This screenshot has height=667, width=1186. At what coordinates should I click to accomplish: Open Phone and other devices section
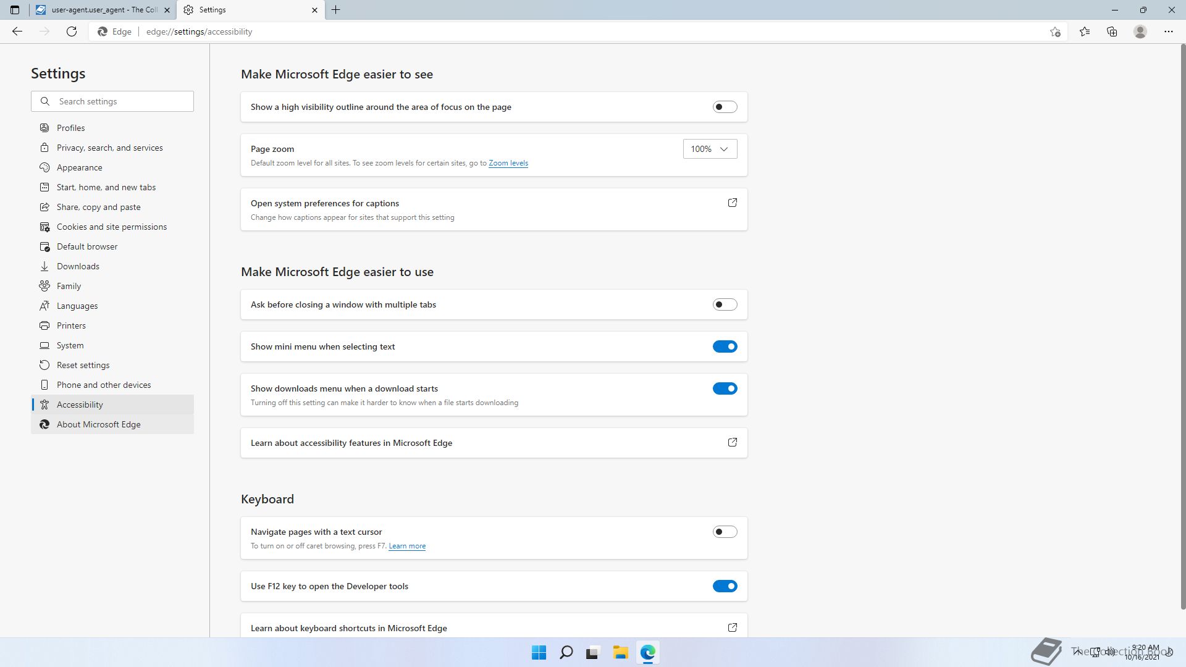[x=112, y=385]
